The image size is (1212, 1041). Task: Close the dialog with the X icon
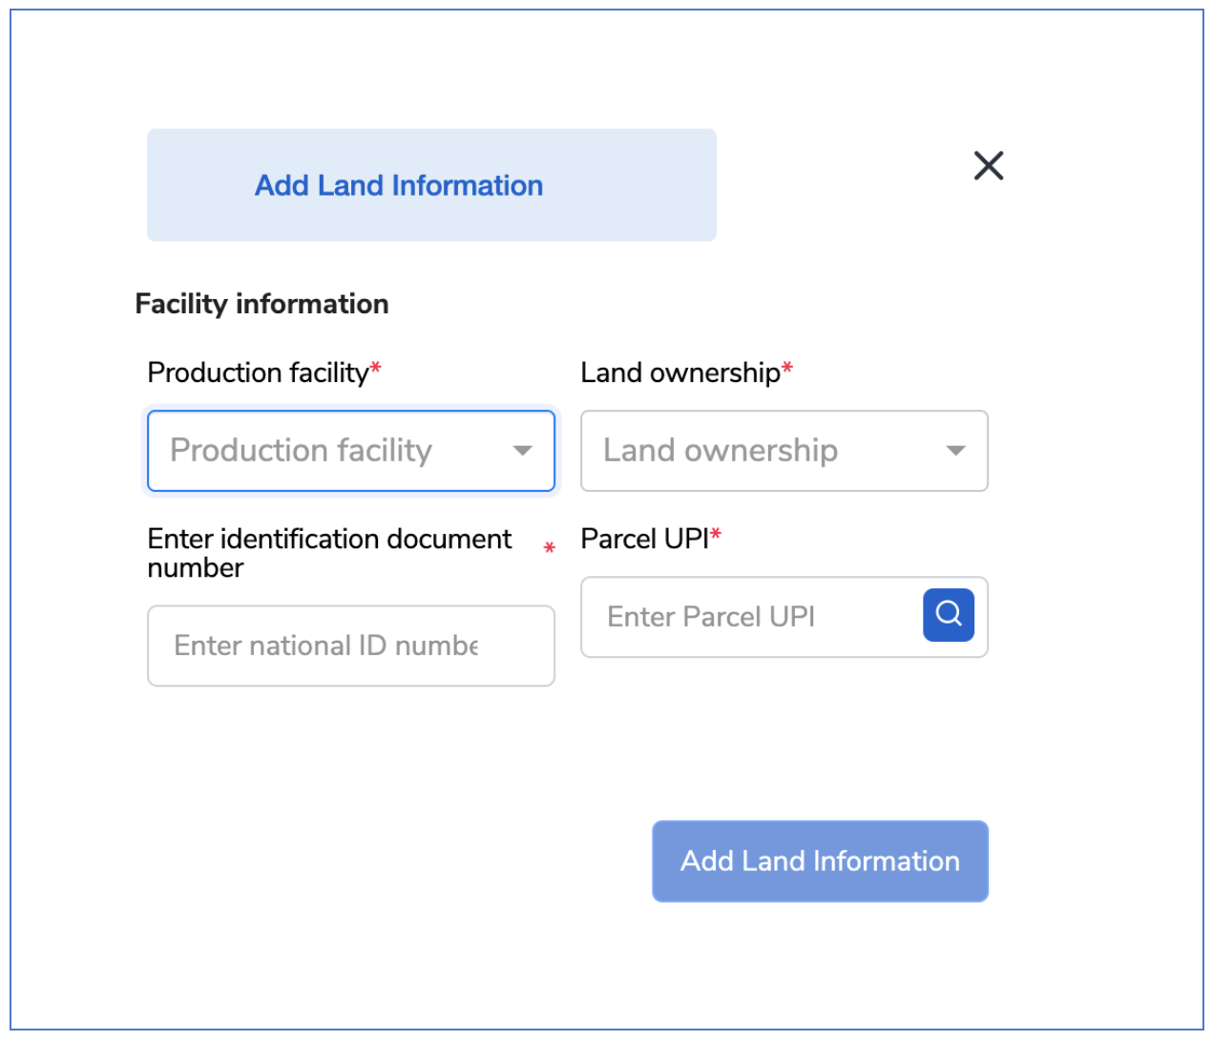pyautogui.click(x=989, y=165)
